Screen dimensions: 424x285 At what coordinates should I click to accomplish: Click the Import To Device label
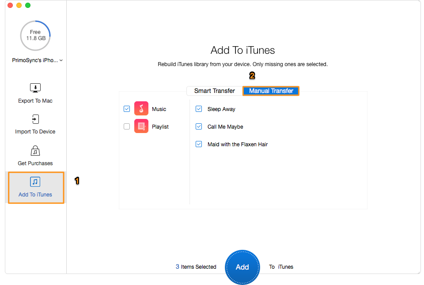pyautogui.click(x=35, y=132)
